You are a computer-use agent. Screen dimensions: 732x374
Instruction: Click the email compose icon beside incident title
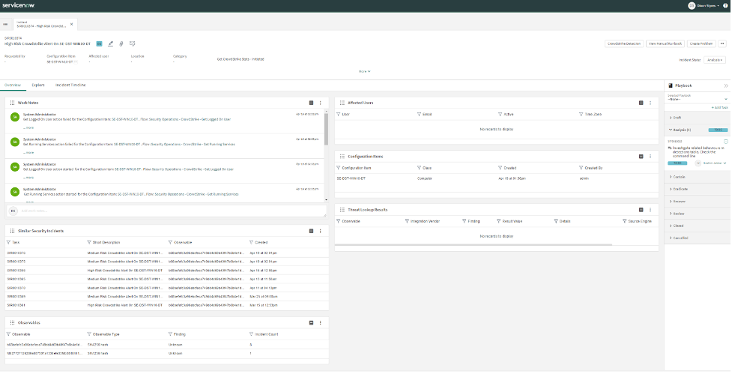click(132, 44)
